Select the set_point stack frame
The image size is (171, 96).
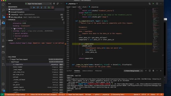[35, 85]
